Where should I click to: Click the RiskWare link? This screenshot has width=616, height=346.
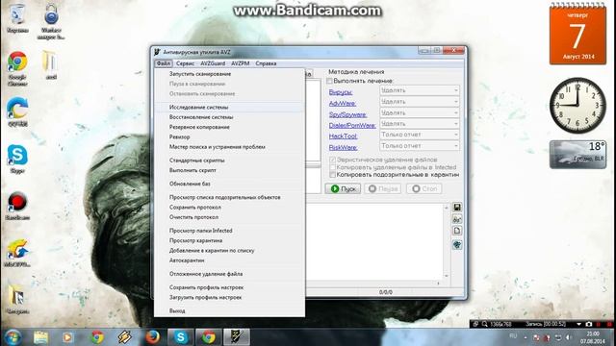coord(343,147)
